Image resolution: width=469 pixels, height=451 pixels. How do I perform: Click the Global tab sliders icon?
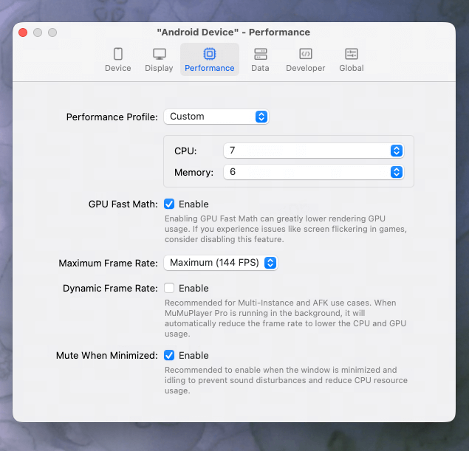352,54
